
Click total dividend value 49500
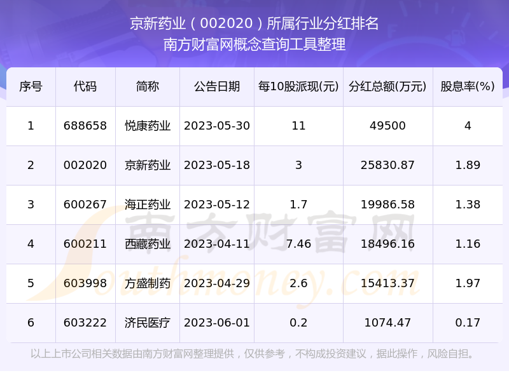[x=387, y=126]
